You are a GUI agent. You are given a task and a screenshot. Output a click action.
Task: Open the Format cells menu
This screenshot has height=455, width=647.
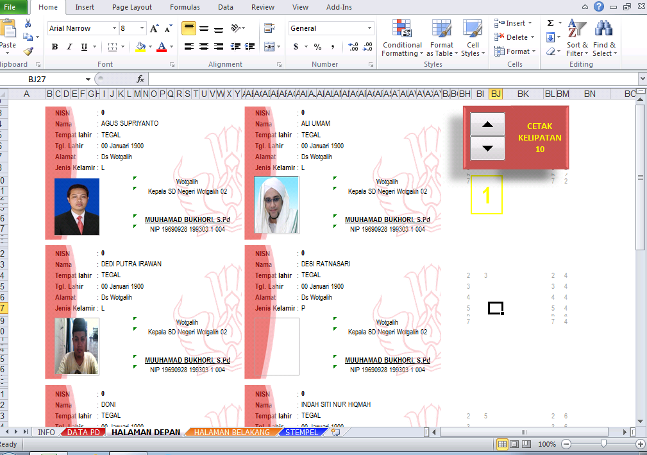[514, 51]
